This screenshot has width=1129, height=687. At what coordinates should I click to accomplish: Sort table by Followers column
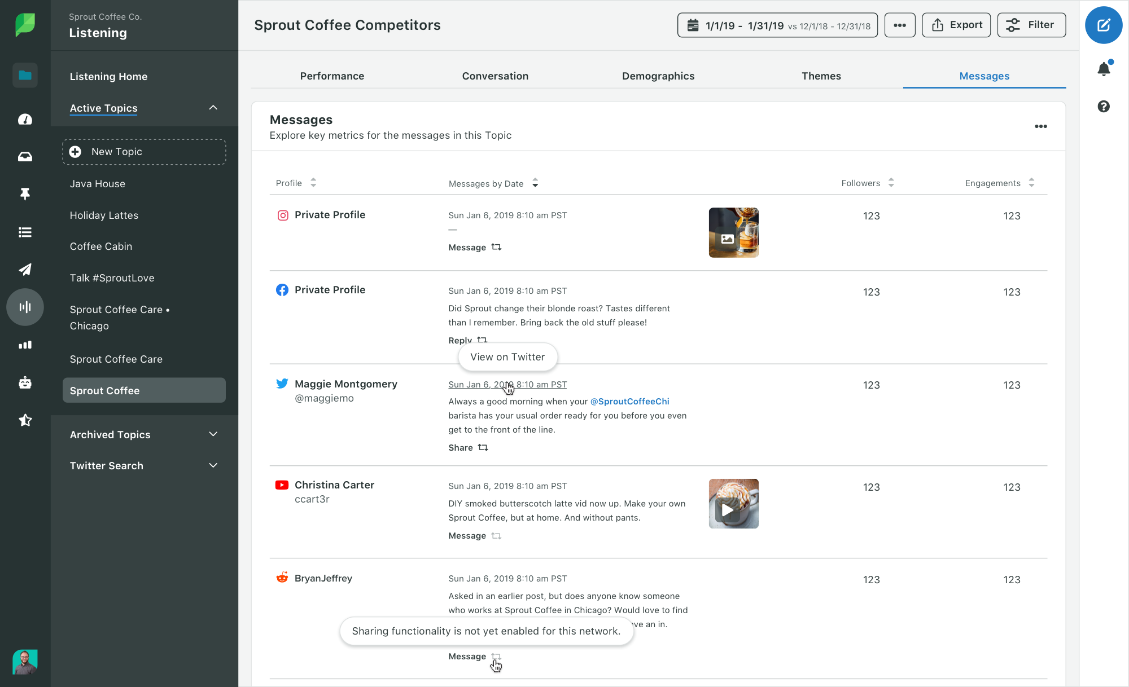891,183
